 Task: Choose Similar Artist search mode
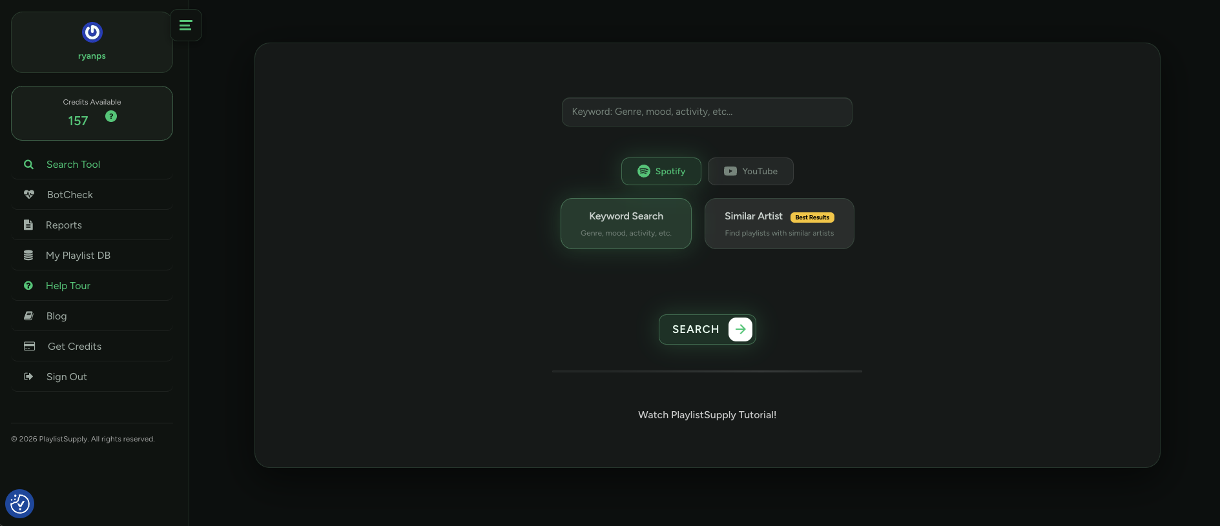pos(780,223)
